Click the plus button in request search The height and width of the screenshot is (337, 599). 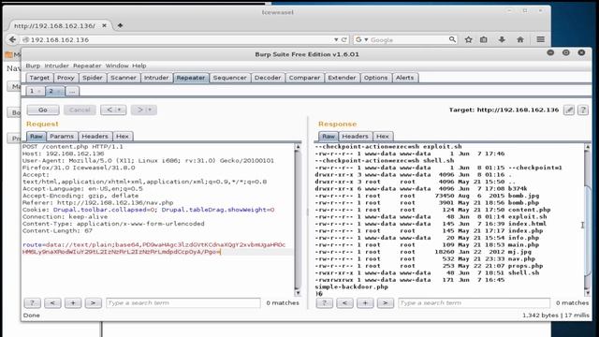click(73, 303)
